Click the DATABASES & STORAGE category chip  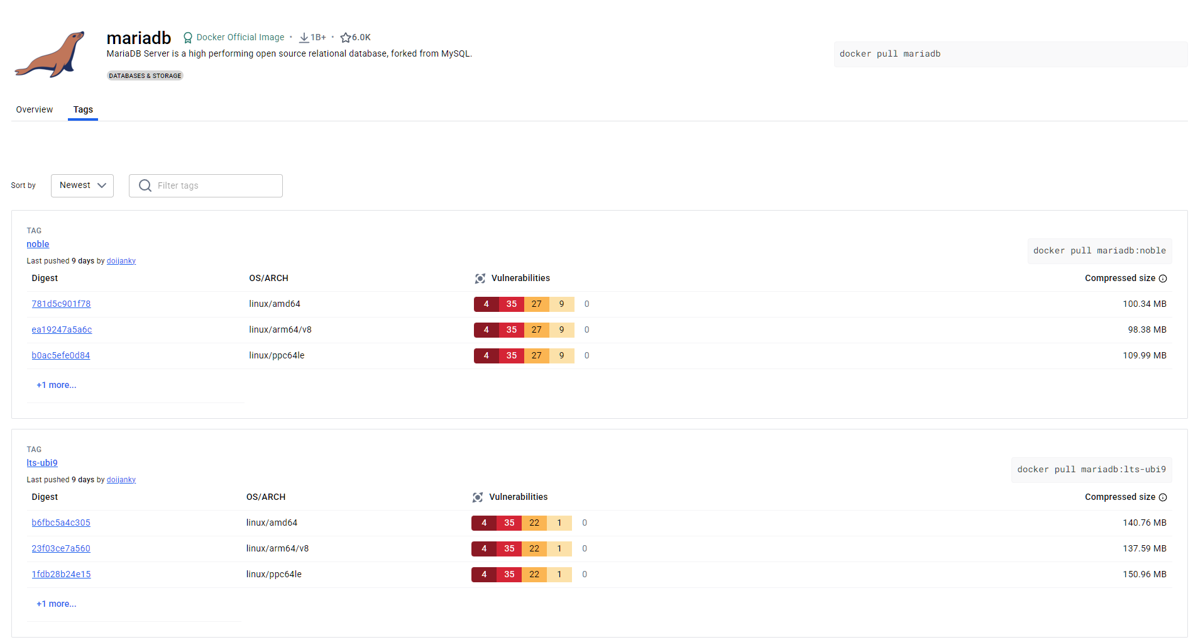point(145,75)
